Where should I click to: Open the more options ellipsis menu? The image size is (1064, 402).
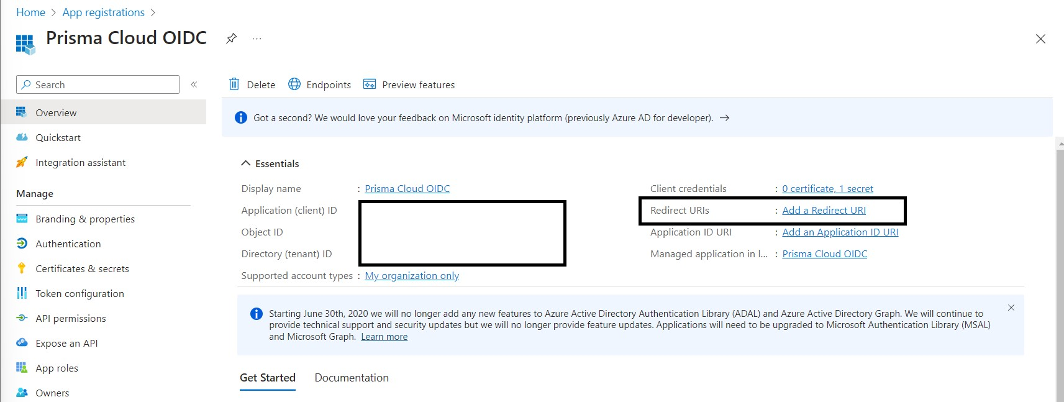tap(257, 39)
